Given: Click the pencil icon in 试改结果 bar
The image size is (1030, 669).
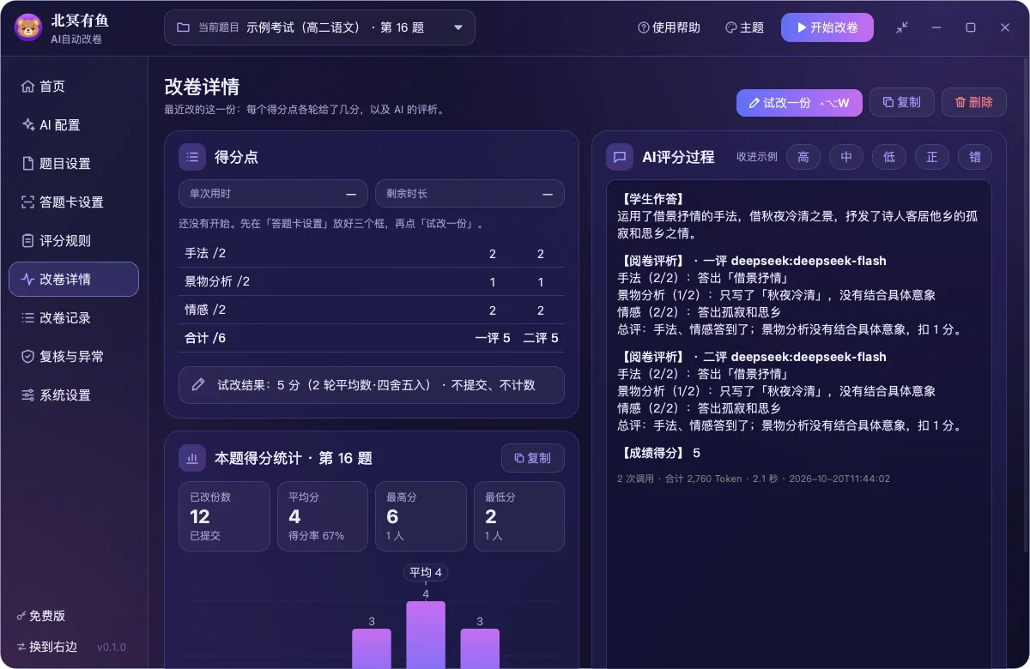Looking at the screenshot, I should 198,385.
